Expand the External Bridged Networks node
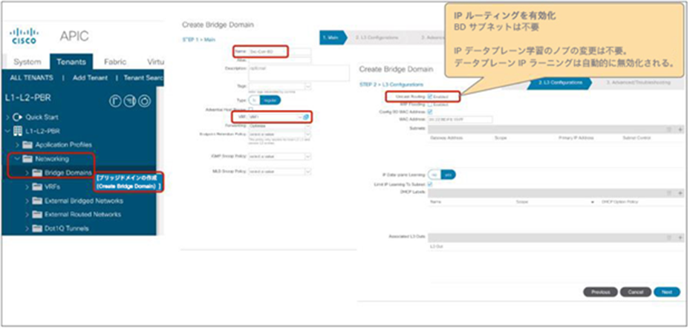This screenshot has width=690, height=329. pyautogui.click(x=27, y=201)
